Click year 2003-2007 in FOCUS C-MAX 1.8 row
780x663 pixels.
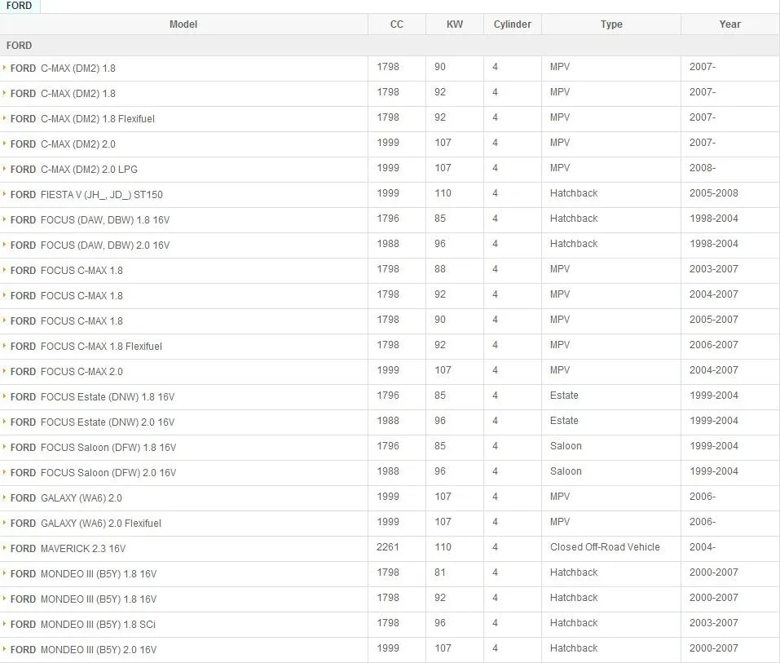(714, 269)
